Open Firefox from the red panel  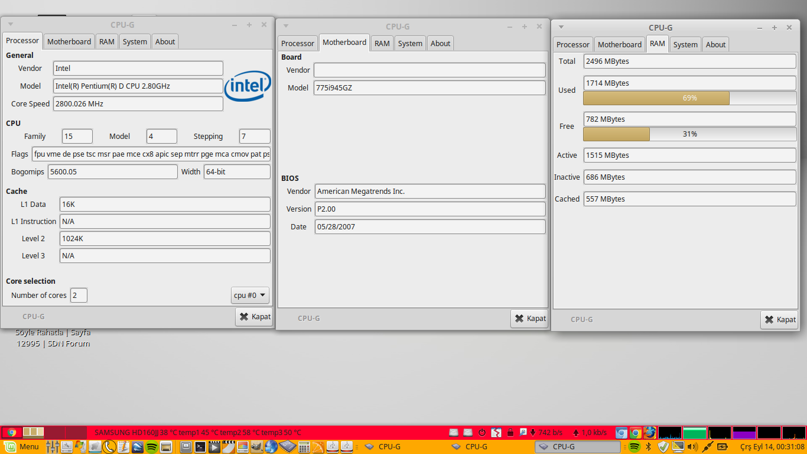[x=649, y=432]
